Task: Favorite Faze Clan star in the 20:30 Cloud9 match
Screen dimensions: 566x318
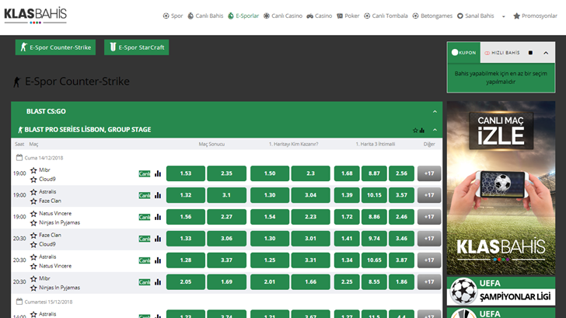Action: coord(33,235)
